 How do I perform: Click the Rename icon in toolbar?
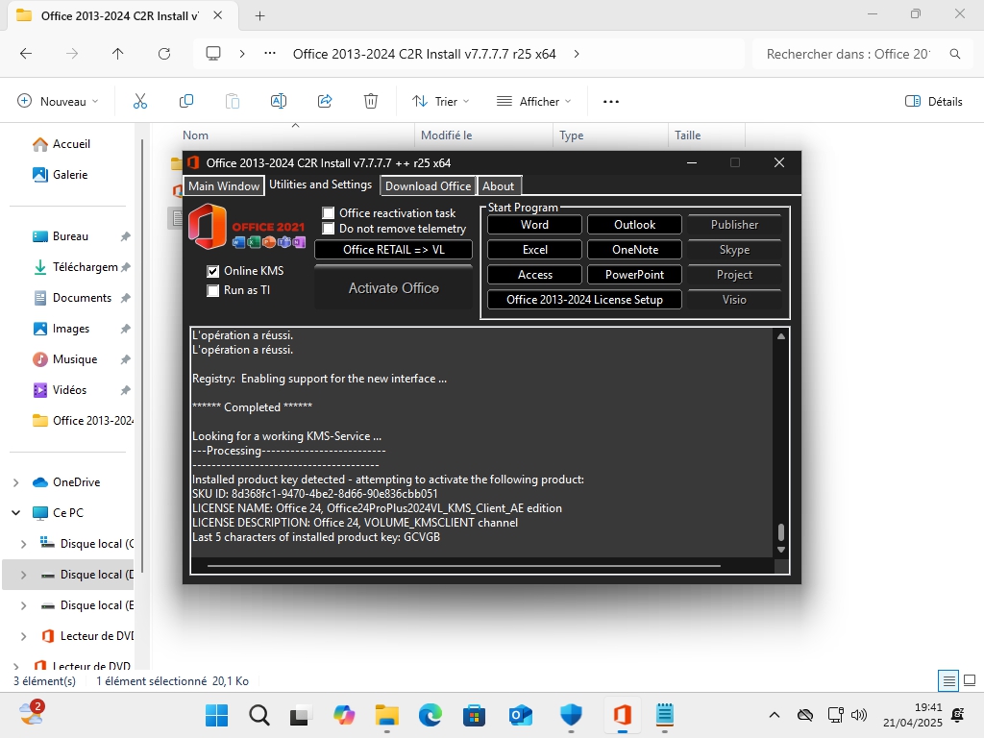tap(279, 101)
